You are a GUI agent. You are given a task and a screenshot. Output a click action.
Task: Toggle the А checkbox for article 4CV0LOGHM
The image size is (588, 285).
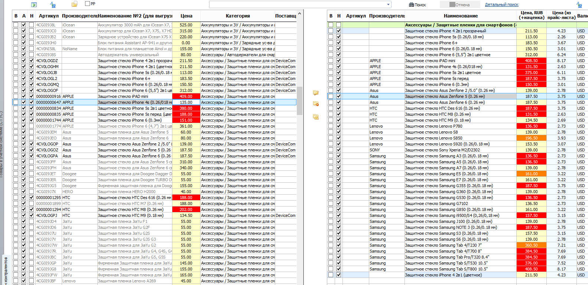(x=24, y=67)
